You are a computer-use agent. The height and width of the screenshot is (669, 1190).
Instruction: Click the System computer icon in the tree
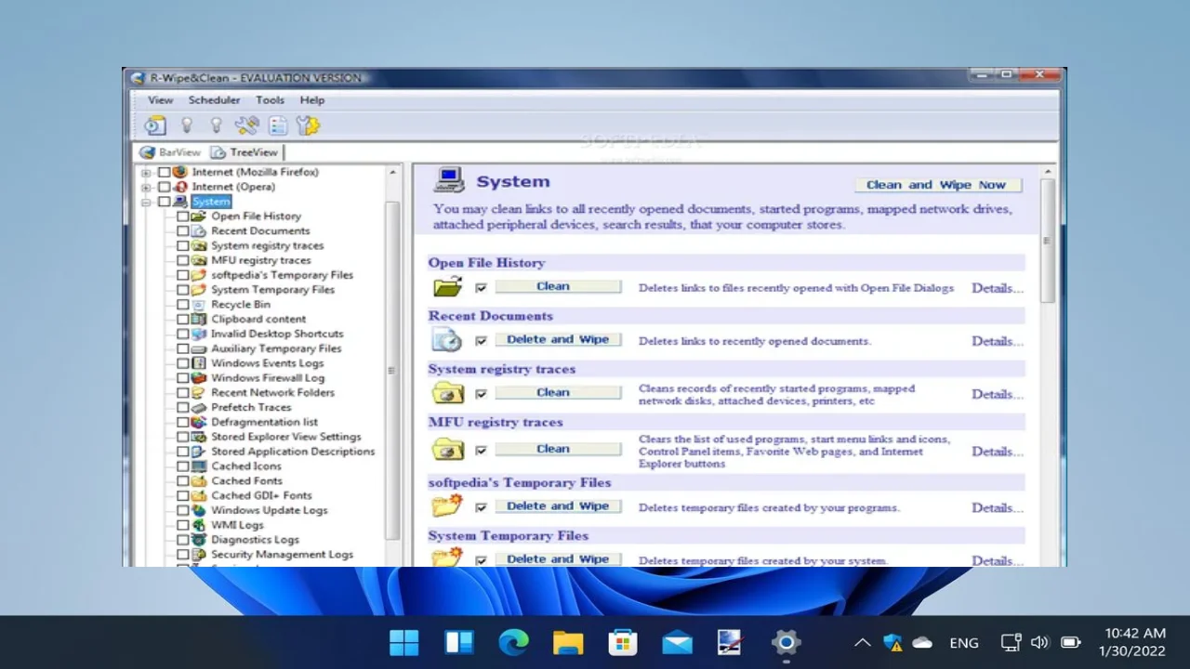tap(180, 202)
